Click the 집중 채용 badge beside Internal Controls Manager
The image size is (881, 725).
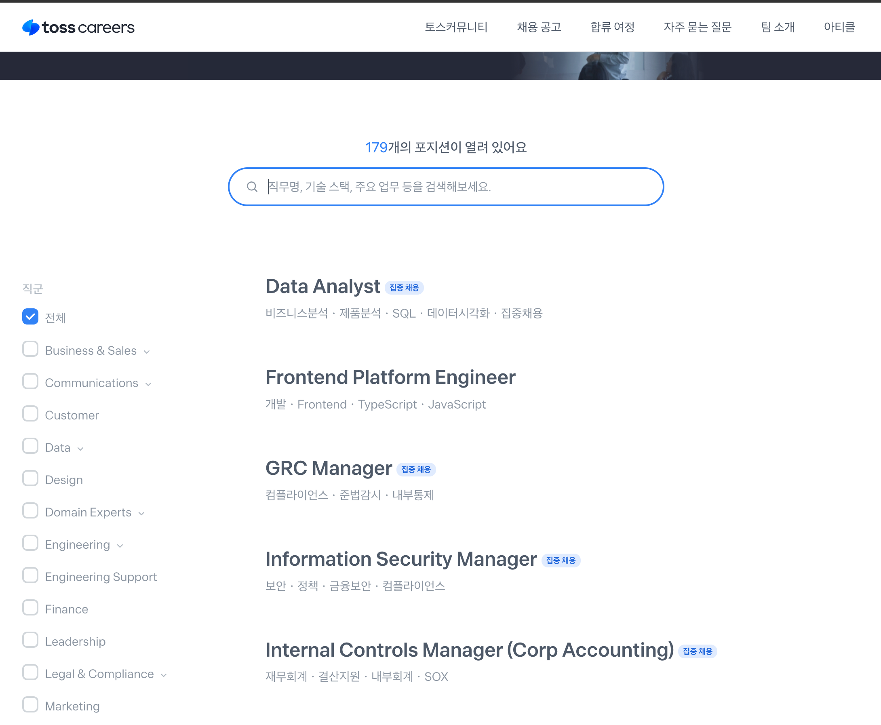coord(697,651)
